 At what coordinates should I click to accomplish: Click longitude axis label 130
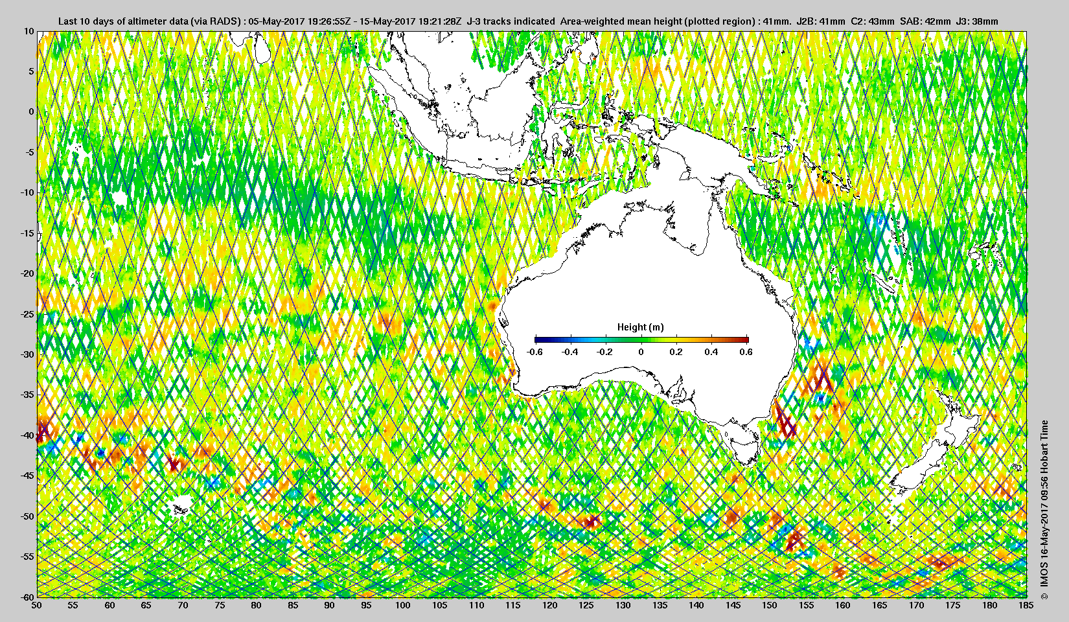tap(623, 605)
